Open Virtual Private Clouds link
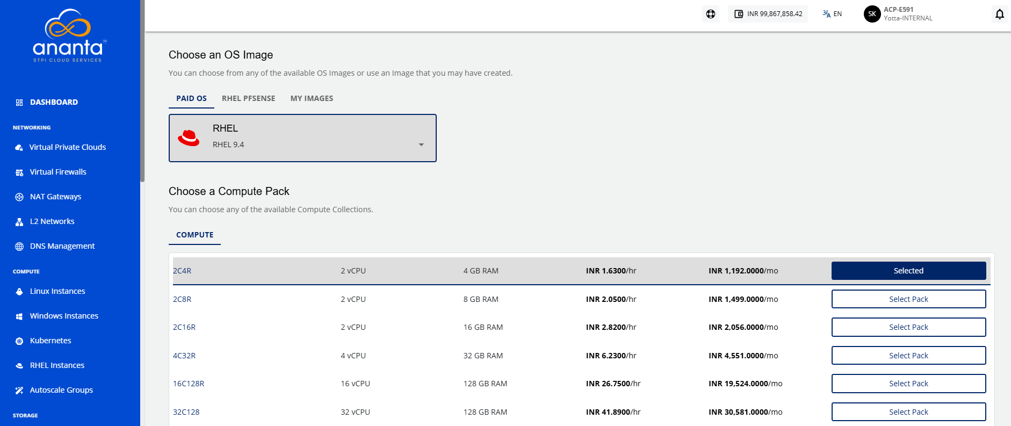1011x426 pixels. pyautogui.click(x=68, y=147)
